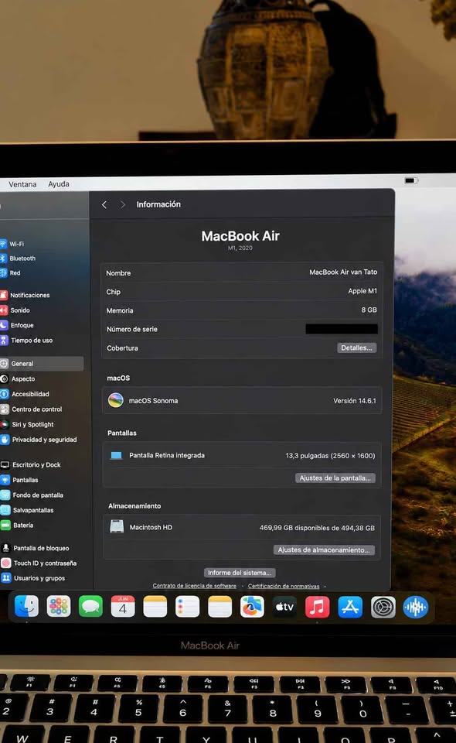Open the App Store icon

point(350,607)
